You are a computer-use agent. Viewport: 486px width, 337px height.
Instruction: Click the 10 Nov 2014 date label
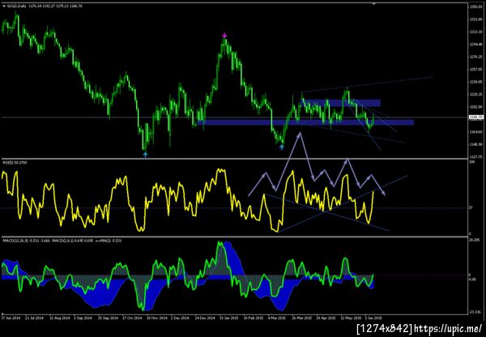tap(156, 318)
